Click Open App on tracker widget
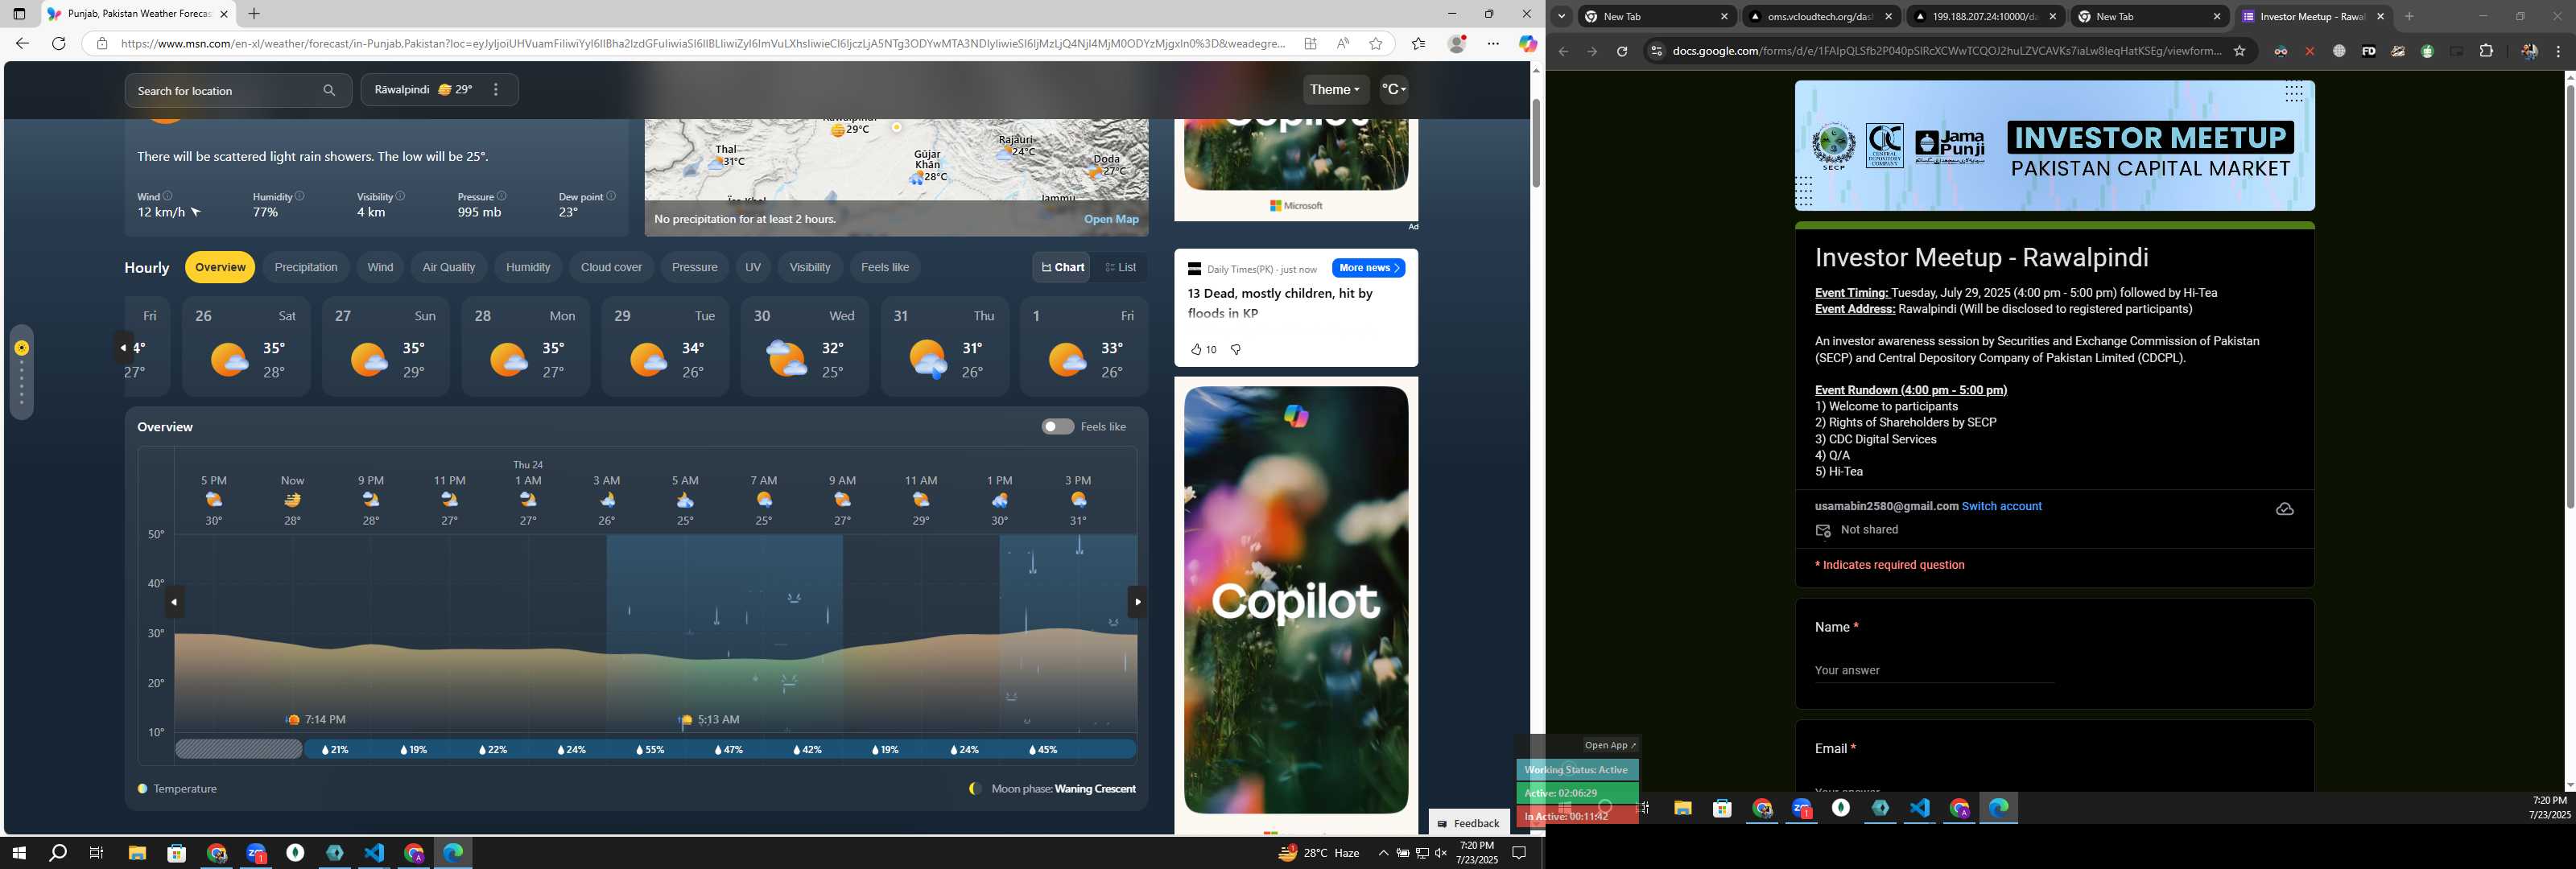Image resolution: width=2576 pixels, height=869 pixels. point(1610,745)
